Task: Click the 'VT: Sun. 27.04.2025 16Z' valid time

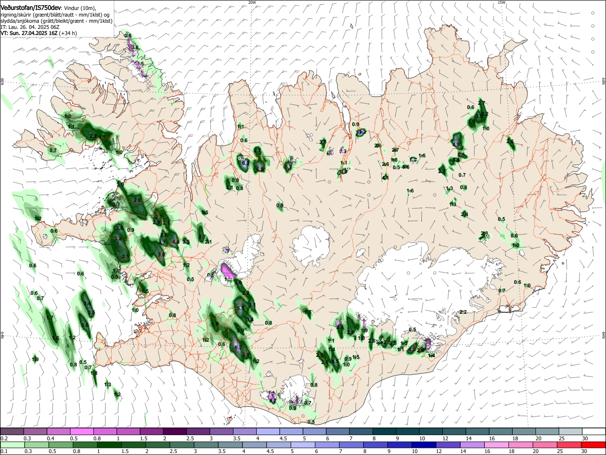Action: (29, 33)
